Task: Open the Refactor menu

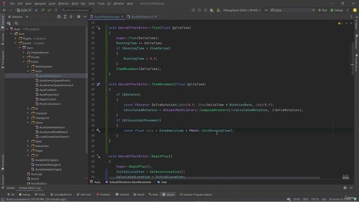Action: [63, 4]
